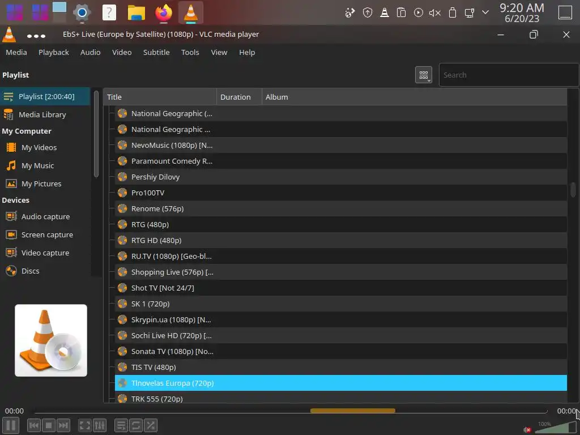Open My Music in sidebar
The image size is (580, 435).
pos(45,166)
